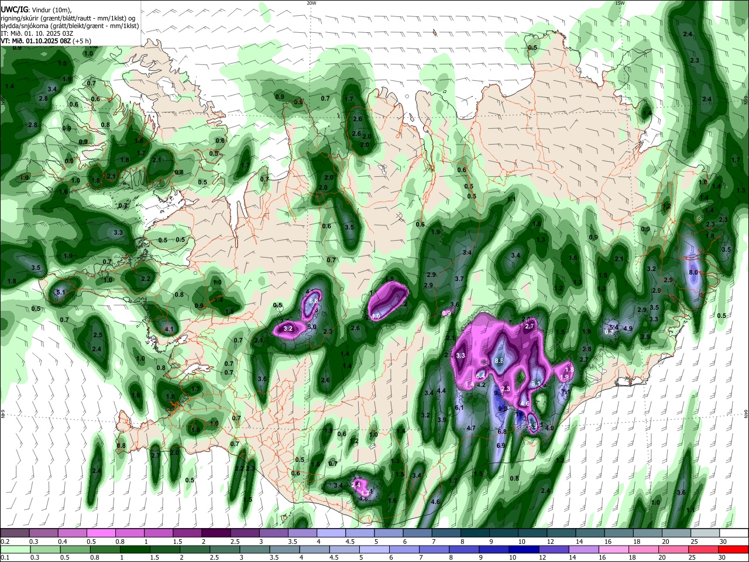
Task: Click the '0.2' label in the top legend row
Action: point(5,542)
